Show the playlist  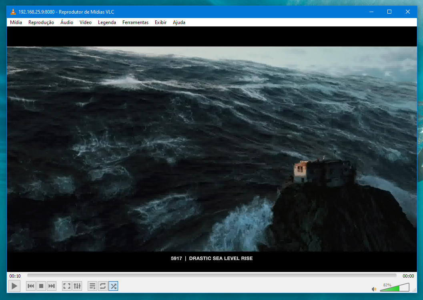(x=92, y=286)
